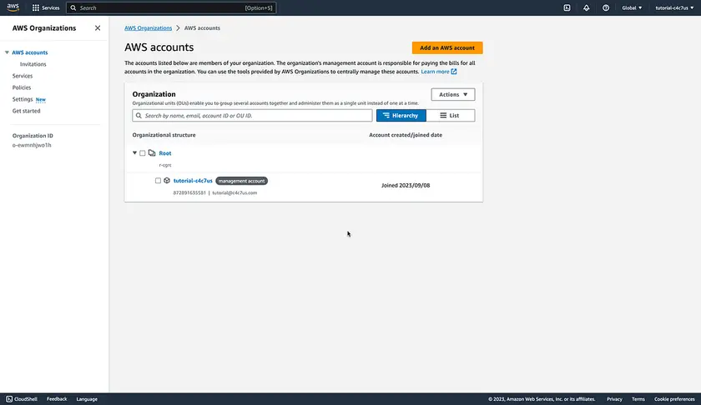This screenshot has width=701, height=405.
Task: Click the Root organizational unit folder icon
Action: (x=152, y=152)
